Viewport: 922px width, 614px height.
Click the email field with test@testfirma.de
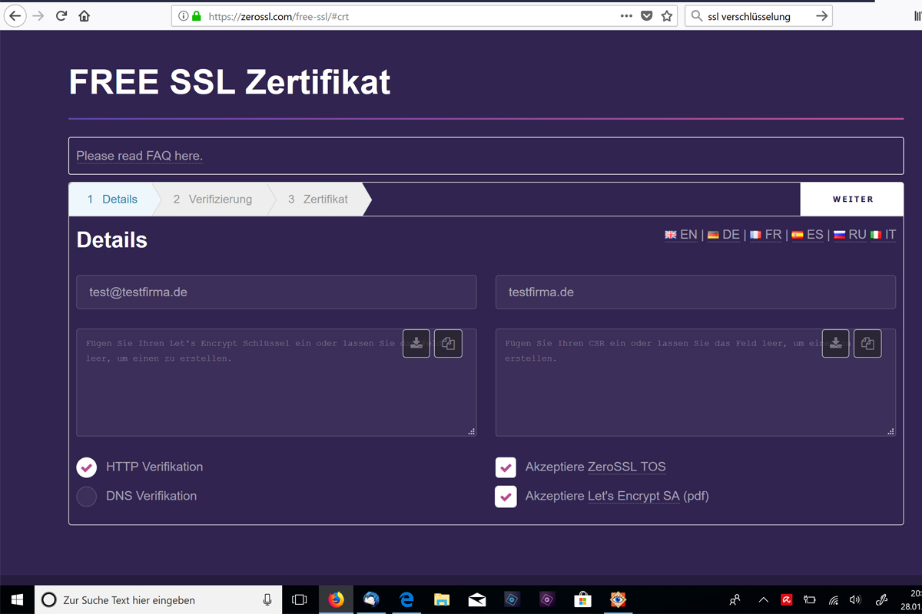(276, 292)
